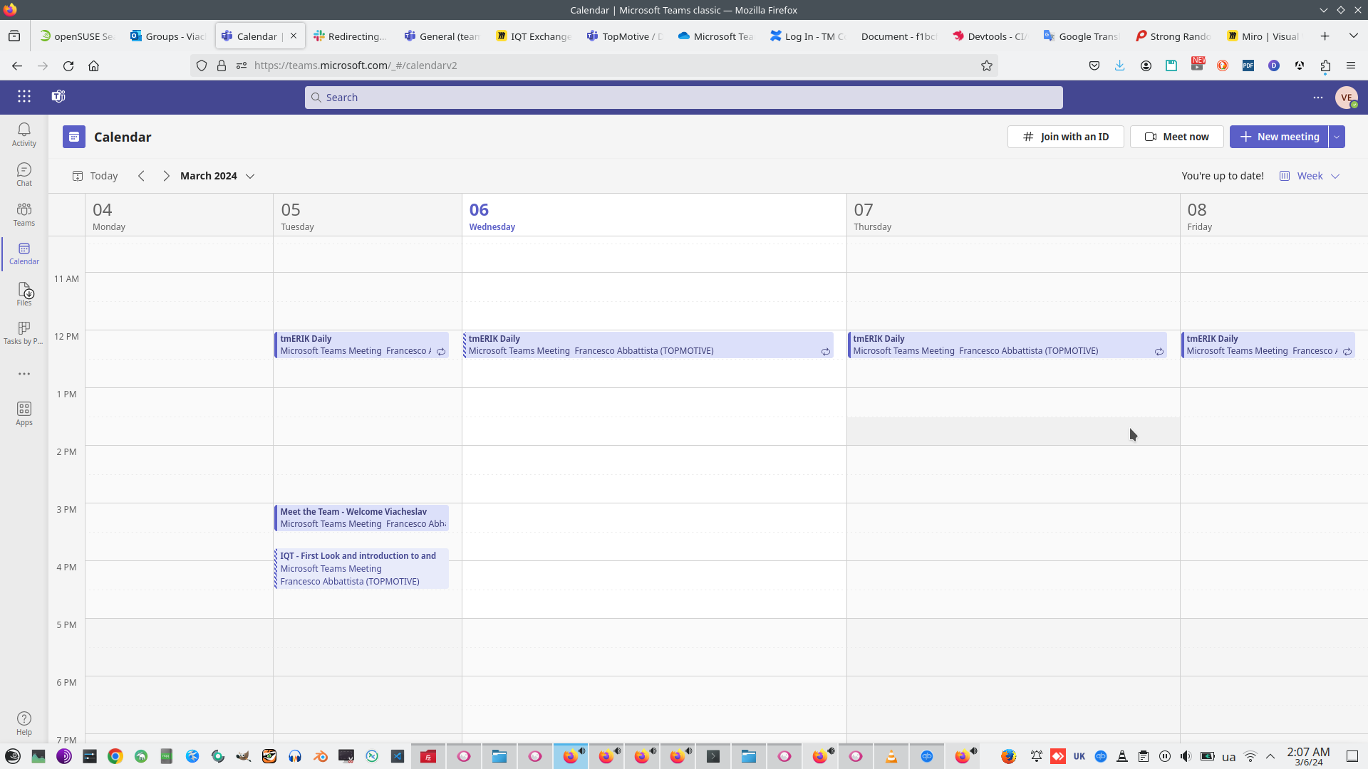Viewport: 1368px width, 769px height.
Task: Go to the next week arrow
Action: pos(166,176)
